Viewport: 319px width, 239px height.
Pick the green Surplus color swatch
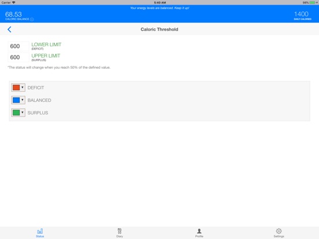point(16,113)
